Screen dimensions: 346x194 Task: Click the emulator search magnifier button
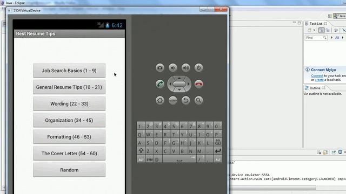coord(198,100)
